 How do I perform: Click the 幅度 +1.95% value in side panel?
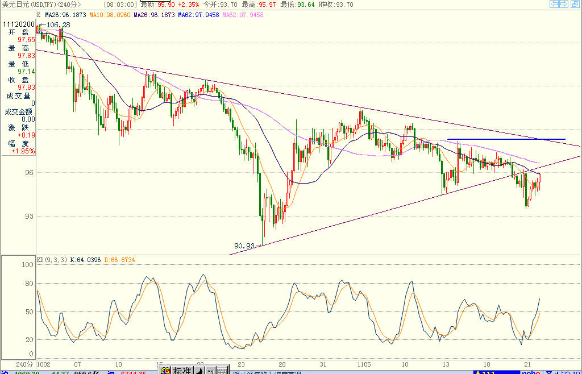(23, 151)
